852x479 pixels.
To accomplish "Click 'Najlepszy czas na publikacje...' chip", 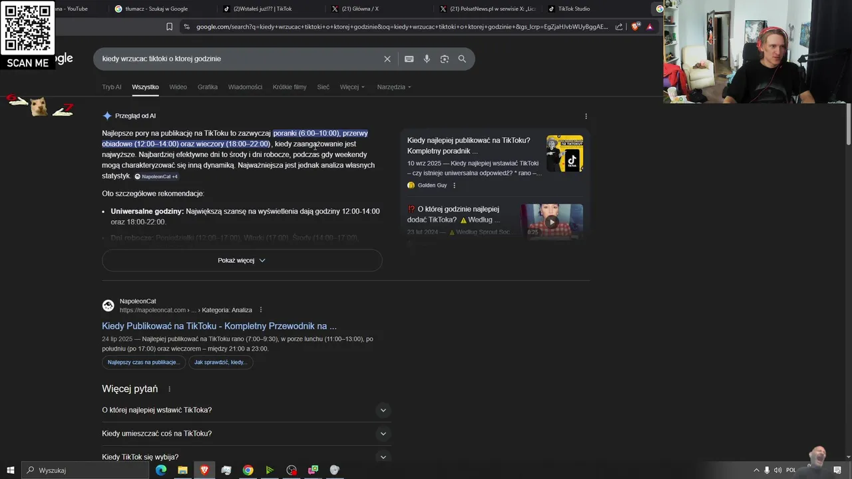I will point(143,362).
